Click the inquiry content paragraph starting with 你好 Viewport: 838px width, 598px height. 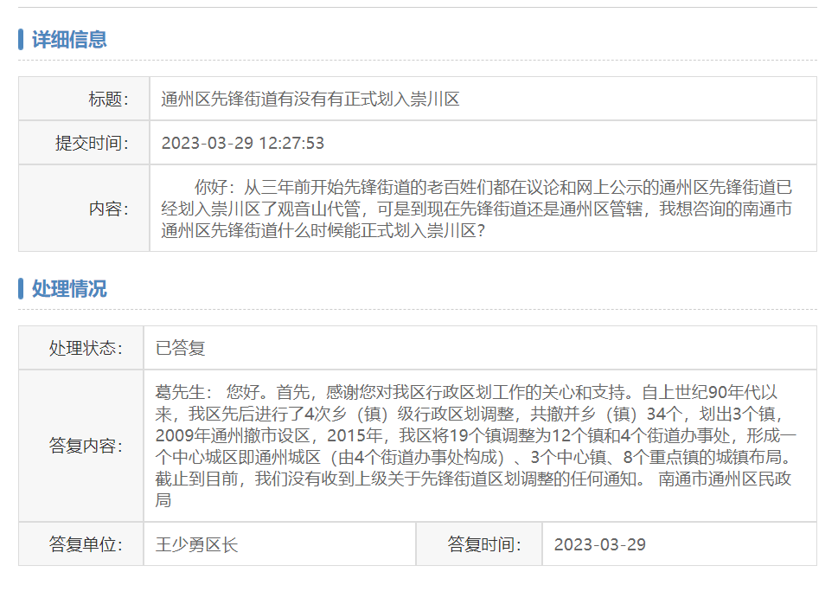(476, 209)
